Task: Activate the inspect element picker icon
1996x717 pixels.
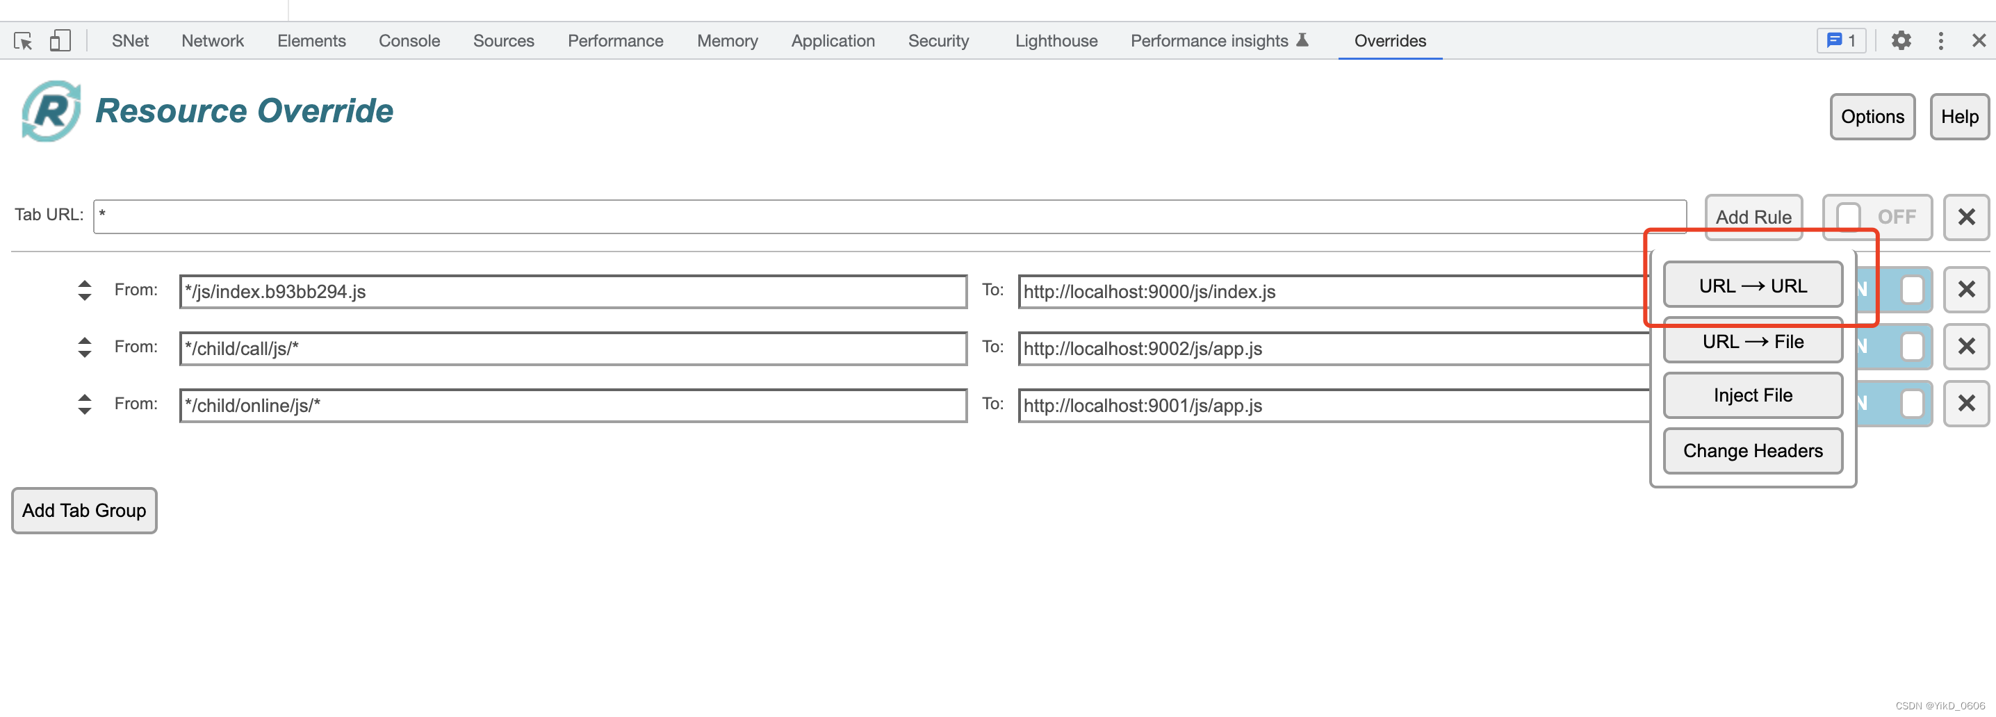Action: pyautogui.click(x=23, y=41)
